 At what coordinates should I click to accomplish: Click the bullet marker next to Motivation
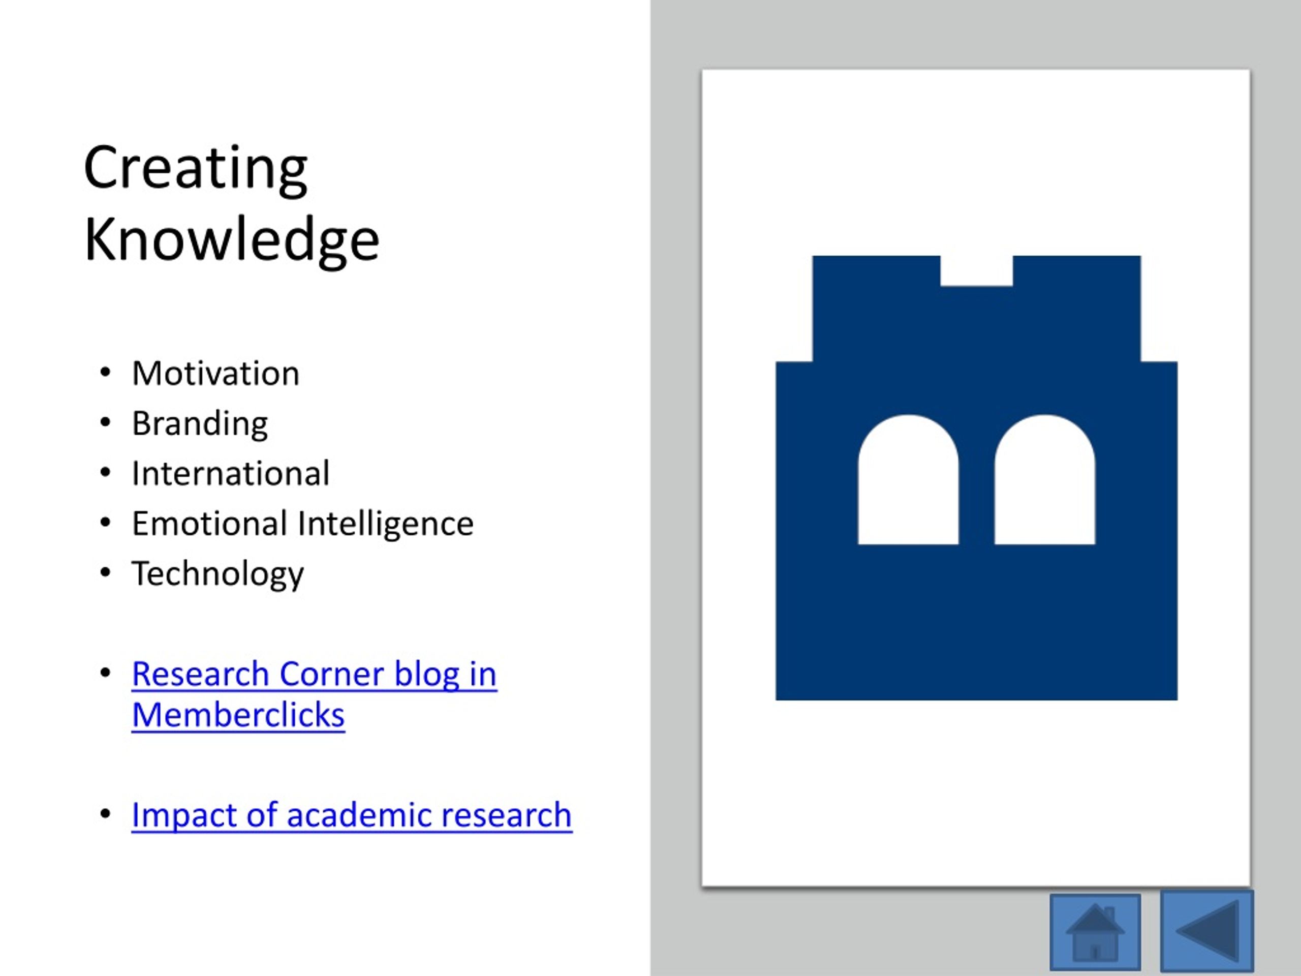point(106,372)
